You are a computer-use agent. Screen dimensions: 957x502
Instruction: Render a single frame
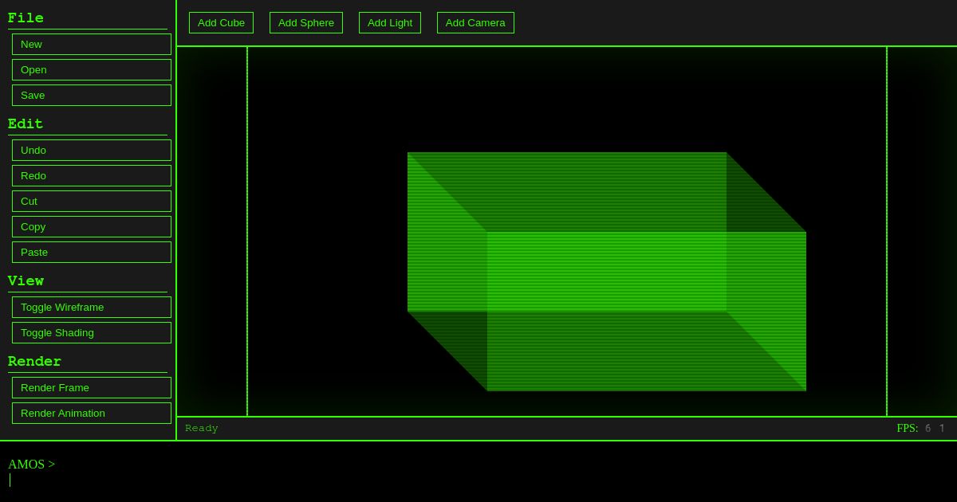91,387
